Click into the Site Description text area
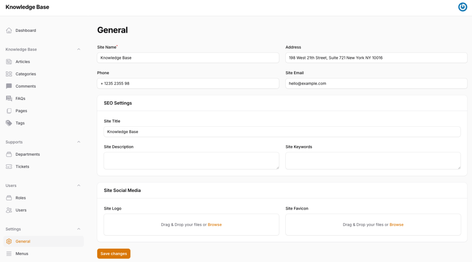The width and height of the screenshot is (472, 262). 191,161
